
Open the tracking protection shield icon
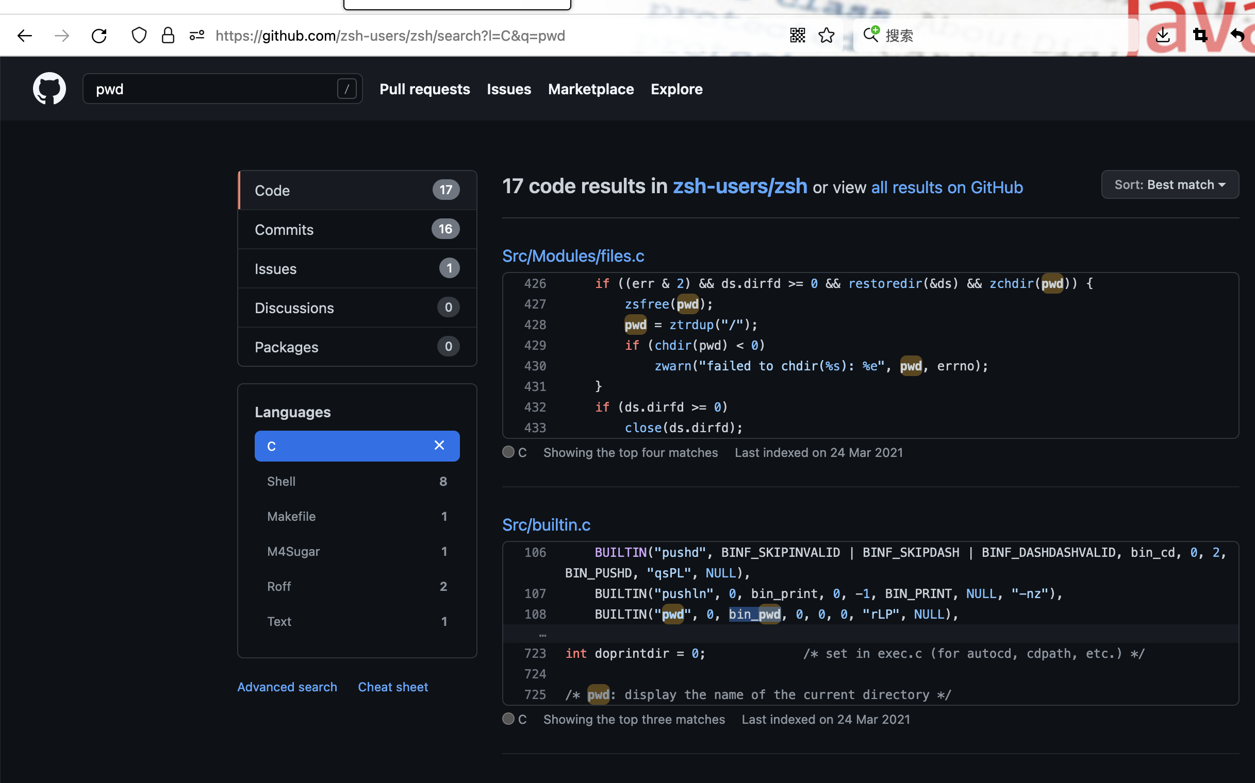click(x=139, y=36)
